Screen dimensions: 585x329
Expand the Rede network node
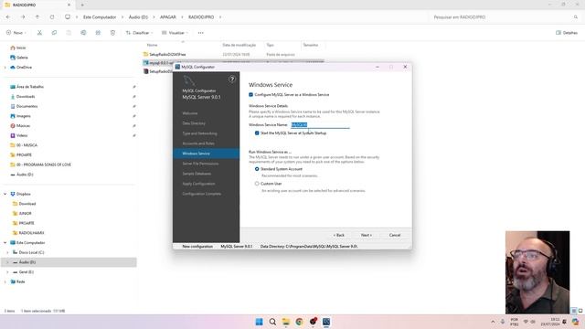(x=5, y=281)
